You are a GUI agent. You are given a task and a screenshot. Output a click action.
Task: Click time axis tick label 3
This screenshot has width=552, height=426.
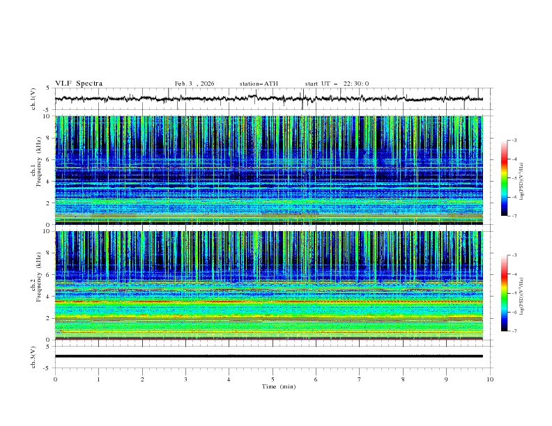coord(185,379)
